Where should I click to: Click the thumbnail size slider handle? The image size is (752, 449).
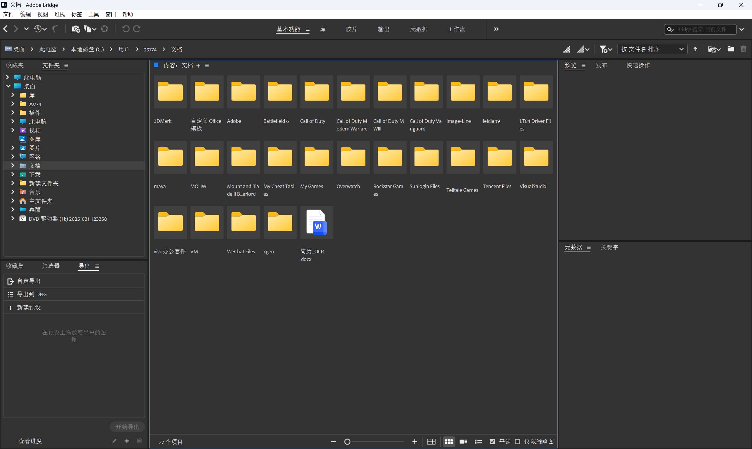pos(348,442)
